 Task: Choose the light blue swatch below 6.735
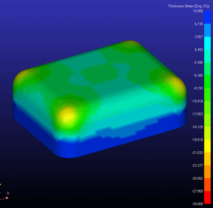pyautogui.click(x=207, y=30)
